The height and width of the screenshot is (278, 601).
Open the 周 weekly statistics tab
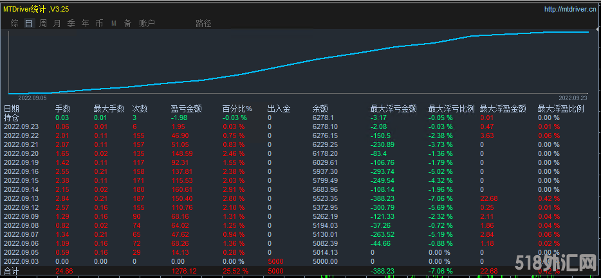pyautogui.click(x=43, y=23)
